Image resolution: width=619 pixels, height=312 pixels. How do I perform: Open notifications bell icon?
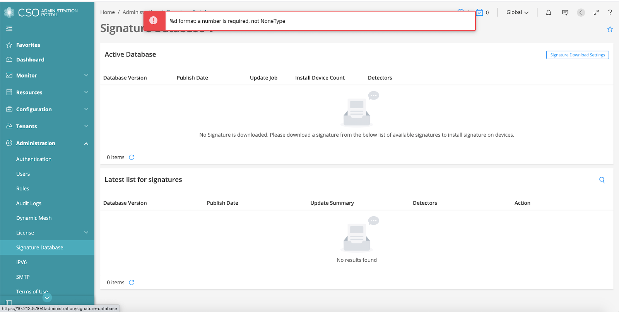tap(549, 12)
